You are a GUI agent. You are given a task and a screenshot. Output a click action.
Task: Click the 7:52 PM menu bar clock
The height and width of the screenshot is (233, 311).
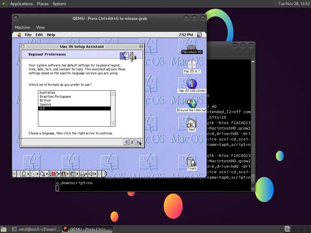(x=186, y=35)
